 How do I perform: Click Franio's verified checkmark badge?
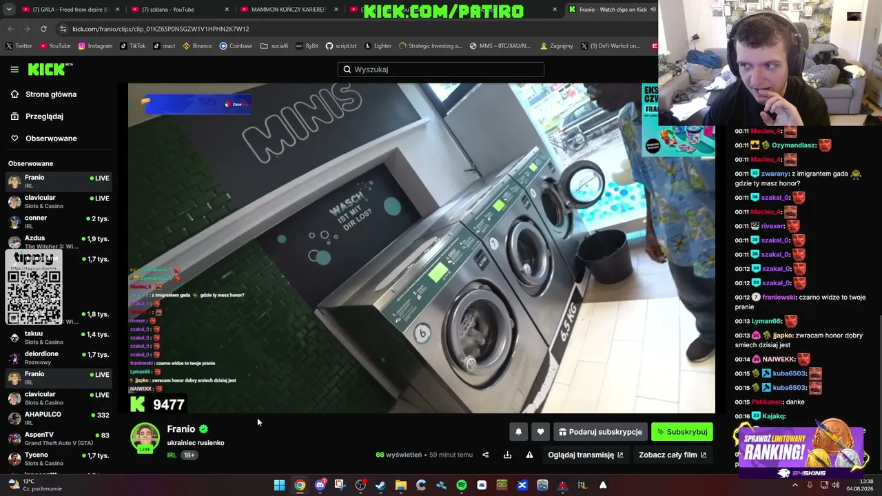[203, 429]
